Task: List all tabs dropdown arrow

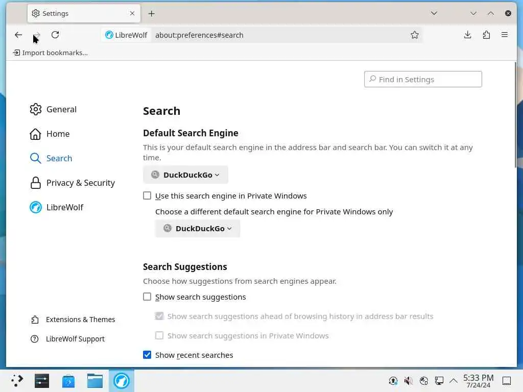Action: (434, 13)
